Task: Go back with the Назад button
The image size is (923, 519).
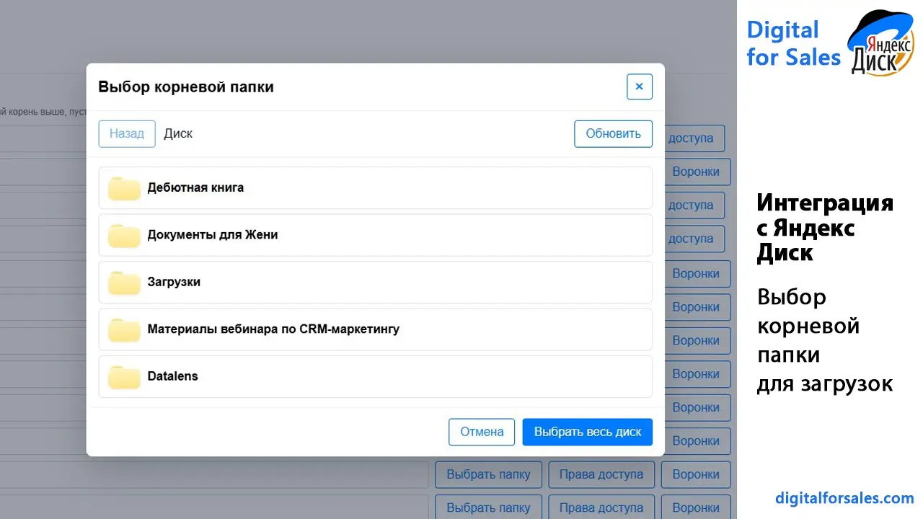Action: pyautogui.click(x=127, y=133)
